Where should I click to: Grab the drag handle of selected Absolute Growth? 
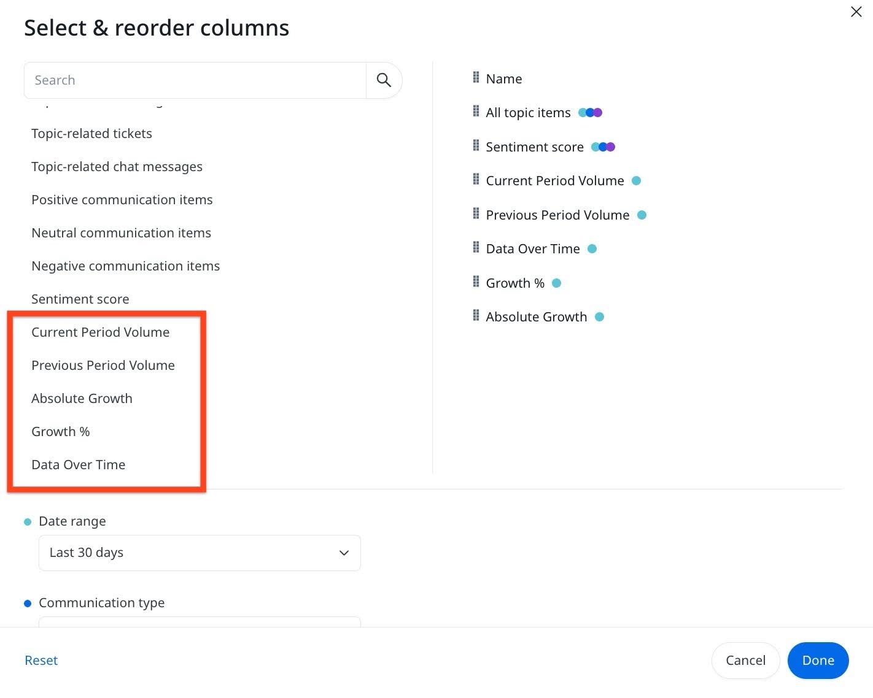pyautogui.click(x=476, y=316)
